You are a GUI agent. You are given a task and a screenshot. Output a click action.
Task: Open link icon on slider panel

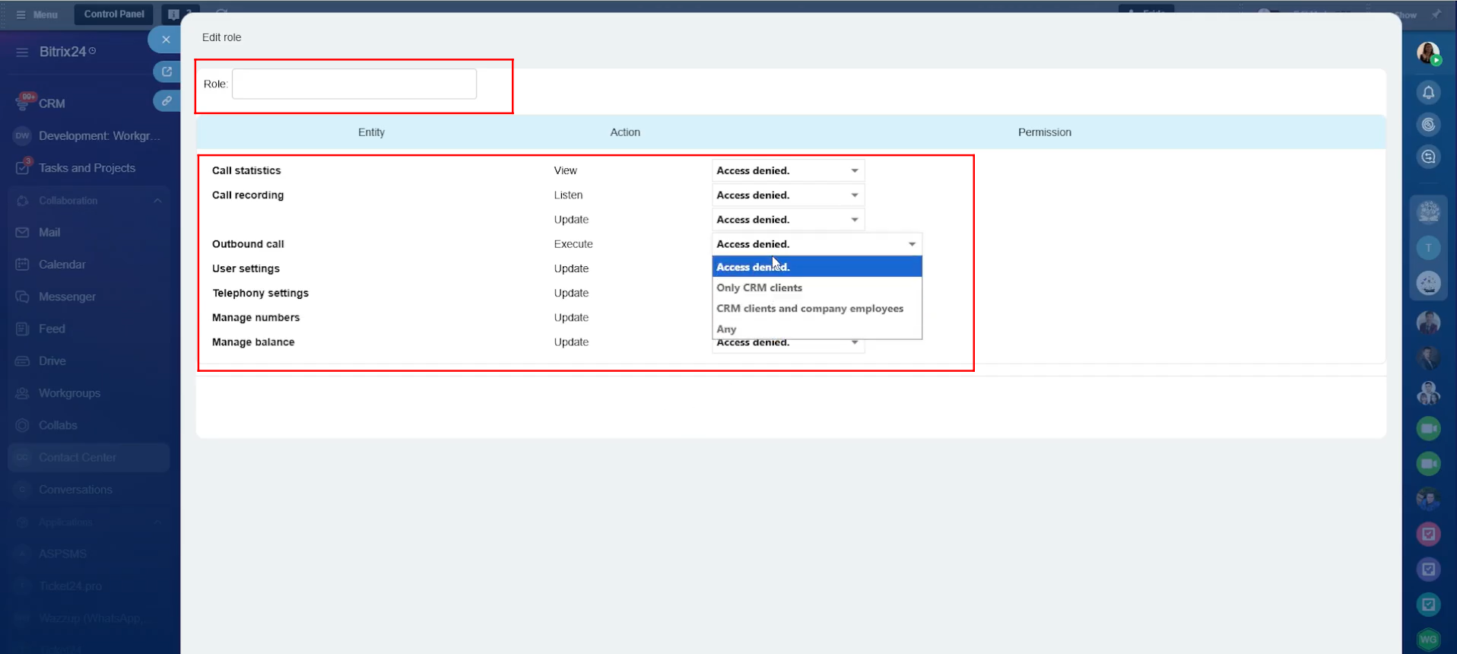click(167, 100)
